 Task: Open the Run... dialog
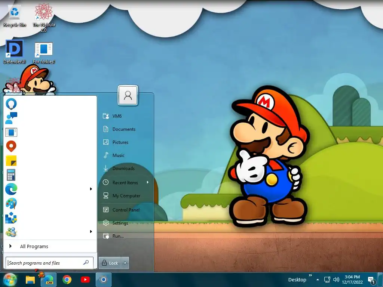[126, 236]
